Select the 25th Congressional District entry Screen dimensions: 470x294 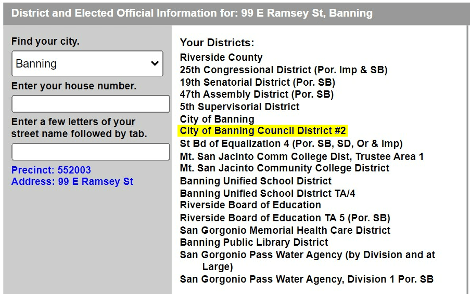coord(284,70)
